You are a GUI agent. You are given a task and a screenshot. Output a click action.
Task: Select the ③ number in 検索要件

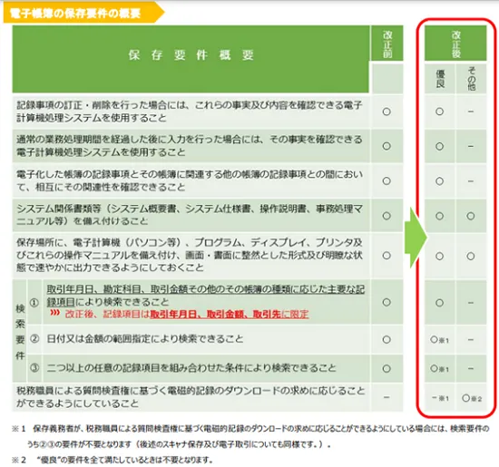click(x=34, y=368)
